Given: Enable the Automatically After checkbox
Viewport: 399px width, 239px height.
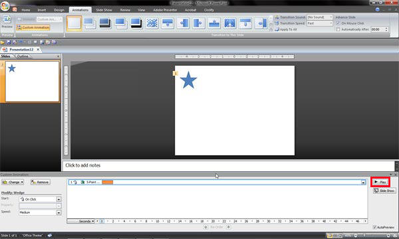Looking at the screenshot, I should point(338,29).
